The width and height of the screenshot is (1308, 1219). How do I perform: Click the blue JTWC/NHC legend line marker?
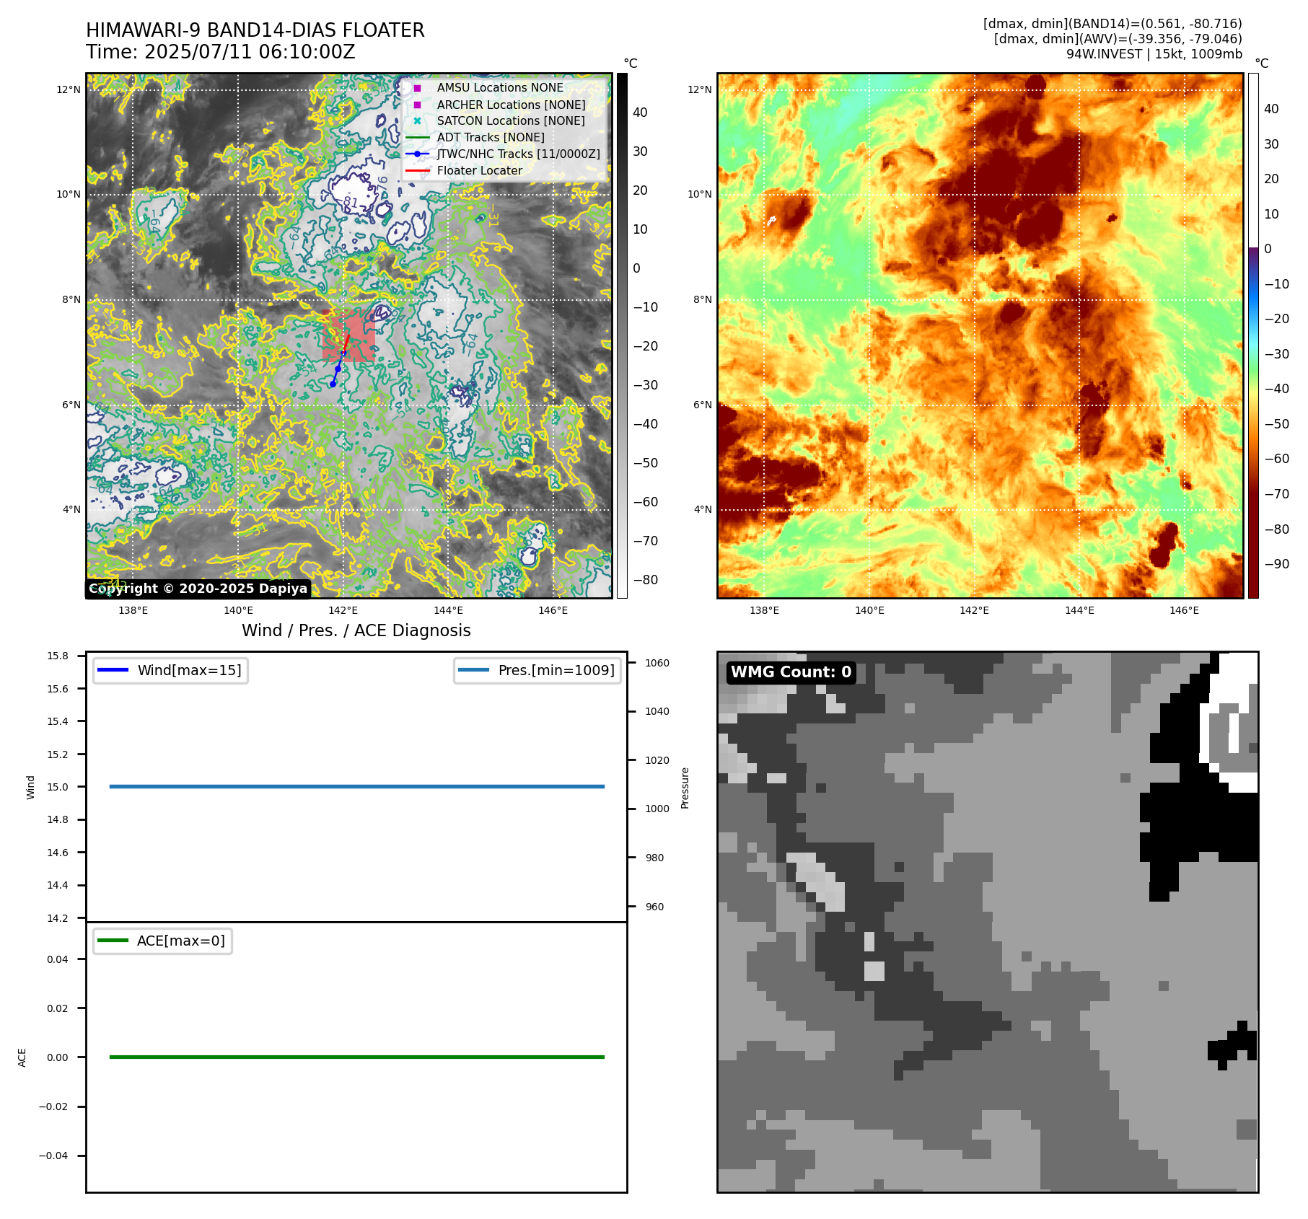pos(417,154)
